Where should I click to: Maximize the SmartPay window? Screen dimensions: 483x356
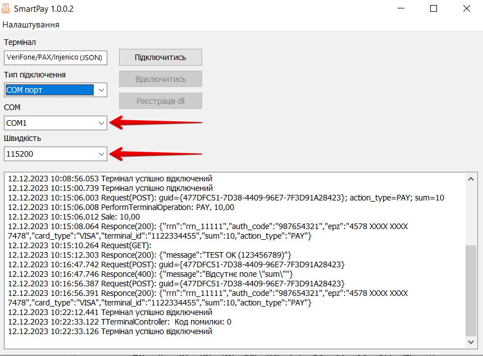[434, 9]
